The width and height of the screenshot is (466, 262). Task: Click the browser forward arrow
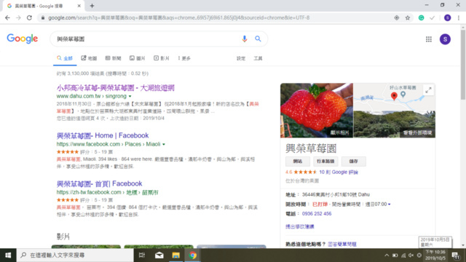click(x=18, y=17)
